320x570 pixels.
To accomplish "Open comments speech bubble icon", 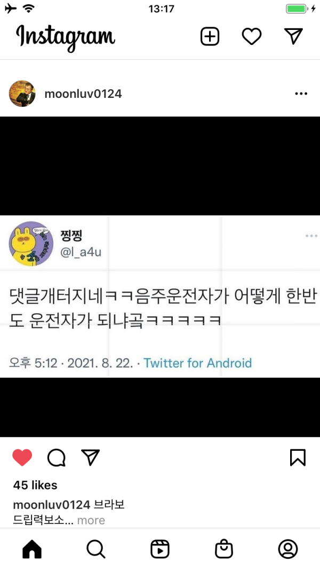I will point(57,458).
